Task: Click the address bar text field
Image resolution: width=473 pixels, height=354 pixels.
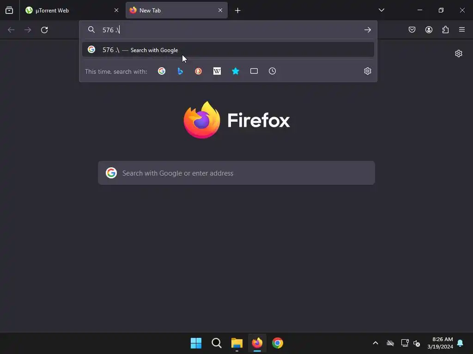Action: coord(231,30)
